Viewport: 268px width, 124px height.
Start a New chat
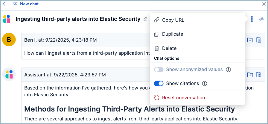click(x=26, y=4)
